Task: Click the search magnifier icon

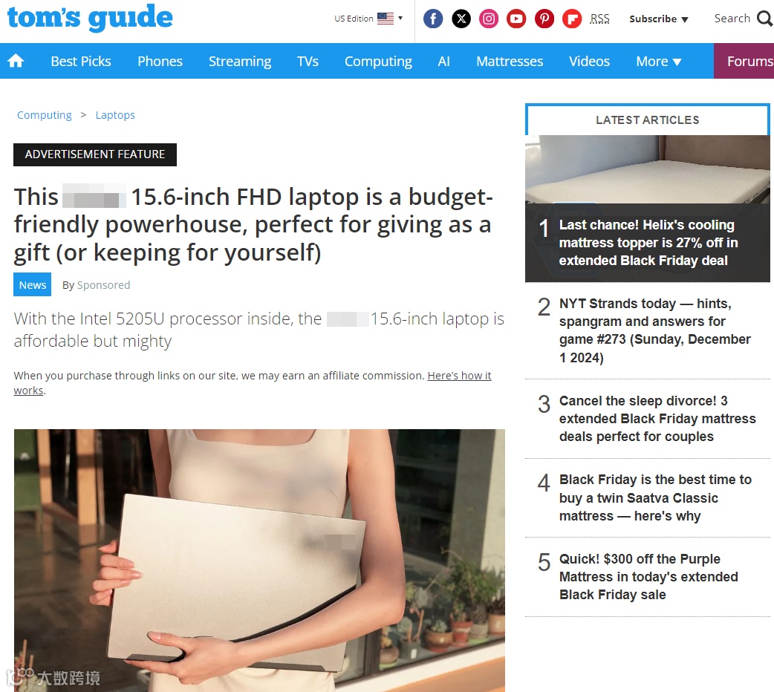Action: (764, 19)
